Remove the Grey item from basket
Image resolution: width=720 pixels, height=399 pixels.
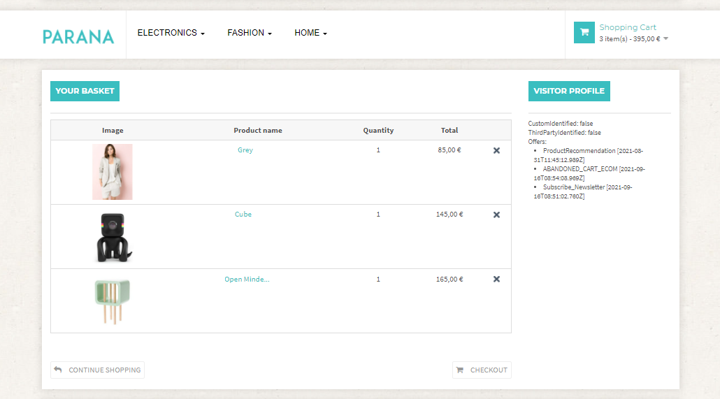[496, 150]
